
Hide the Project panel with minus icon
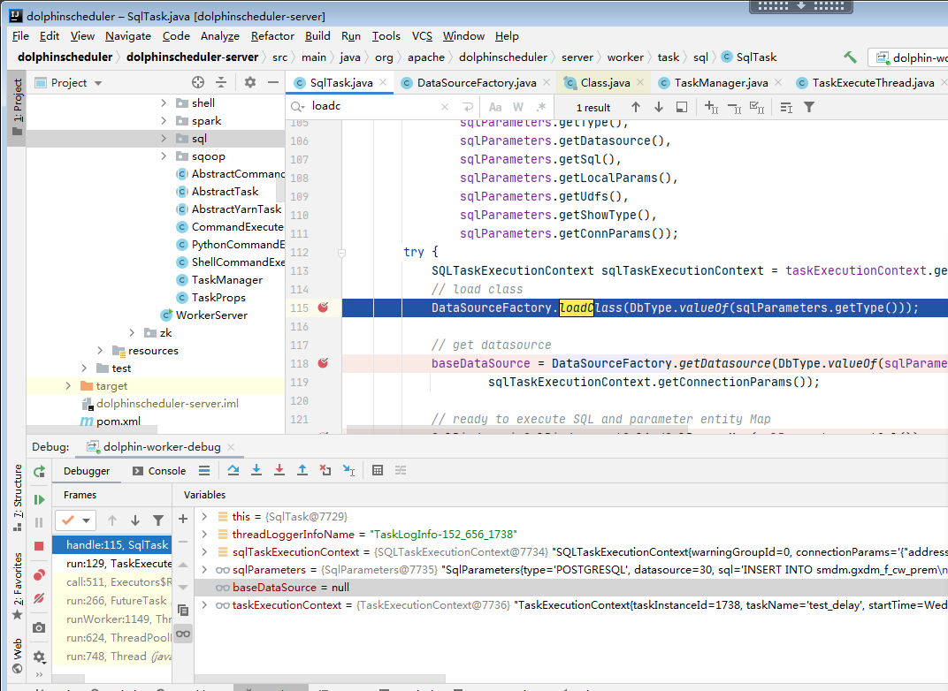pos(273,82)
